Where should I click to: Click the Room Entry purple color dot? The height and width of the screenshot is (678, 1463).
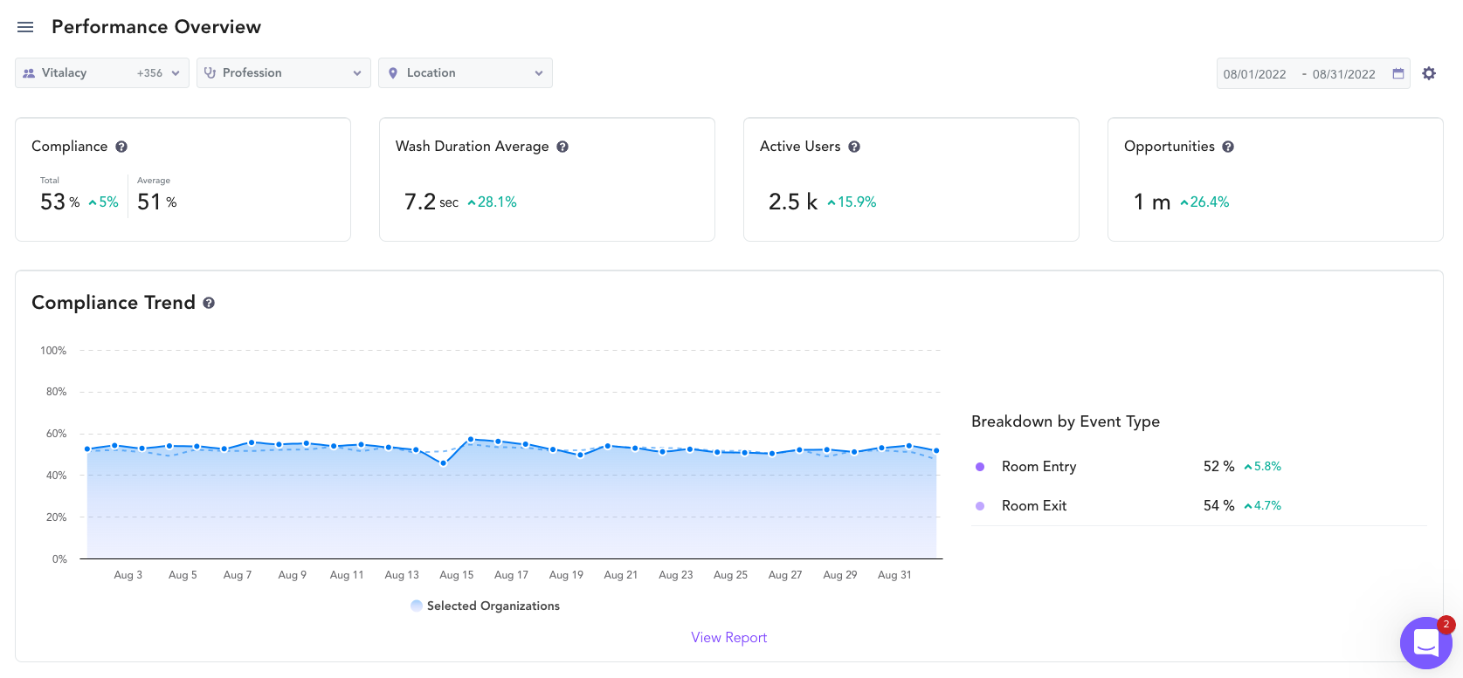coord(980,467)
